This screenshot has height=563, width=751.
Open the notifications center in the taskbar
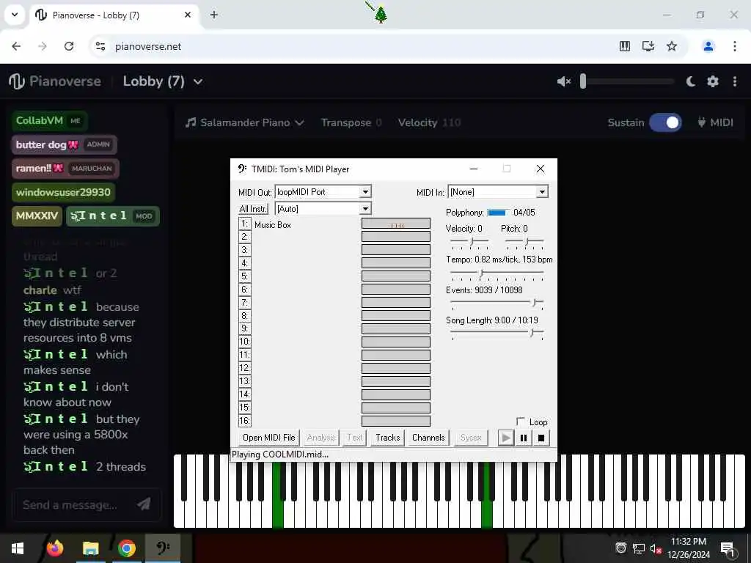point(728,548)
